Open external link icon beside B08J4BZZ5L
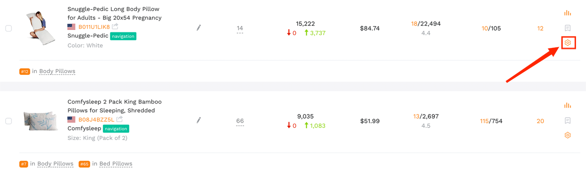Image resolution: width=586 pixels, height=172 pixels. pyautogui.click(x=119, y=119)
